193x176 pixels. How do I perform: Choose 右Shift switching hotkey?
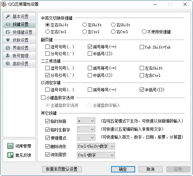pos(113,25)
